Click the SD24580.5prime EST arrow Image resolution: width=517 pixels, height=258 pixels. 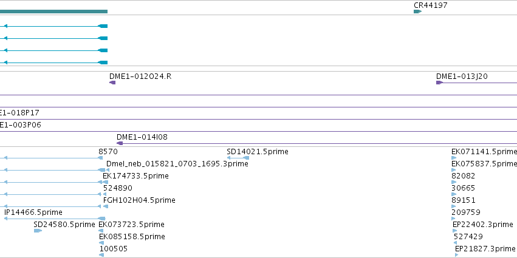click(38, 231)
